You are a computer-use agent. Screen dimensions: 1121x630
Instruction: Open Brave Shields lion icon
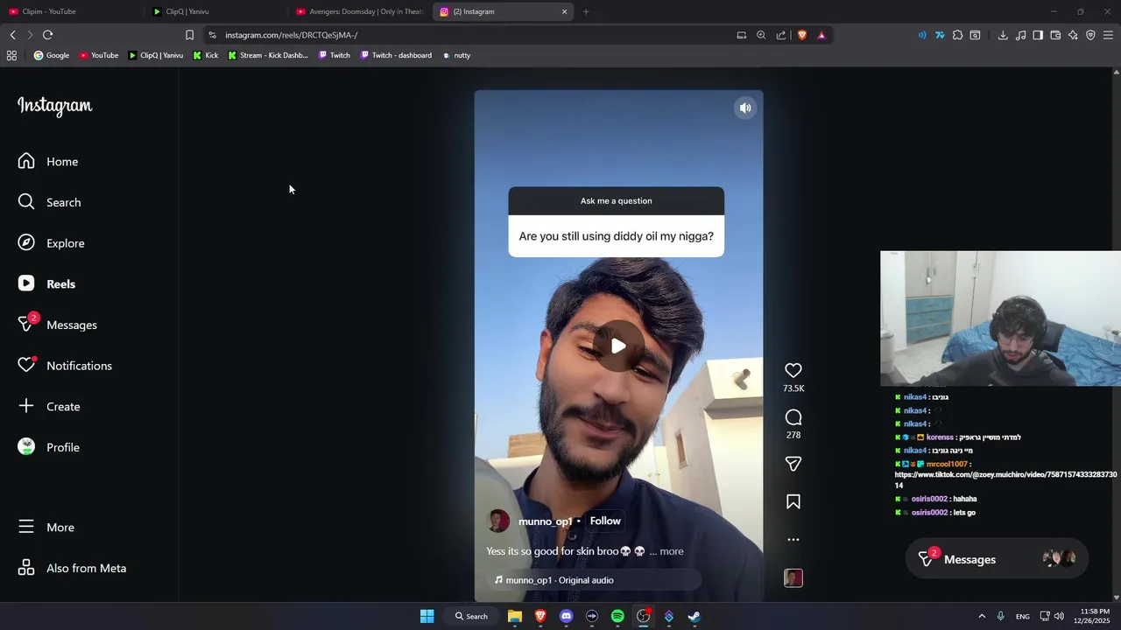tap(801, 35)
